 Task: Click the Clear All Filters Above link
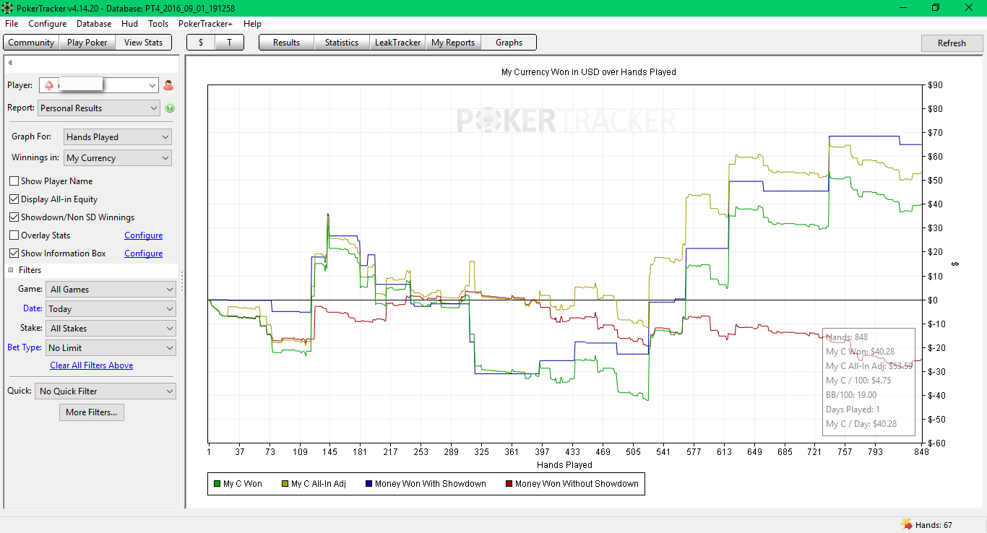92,365
